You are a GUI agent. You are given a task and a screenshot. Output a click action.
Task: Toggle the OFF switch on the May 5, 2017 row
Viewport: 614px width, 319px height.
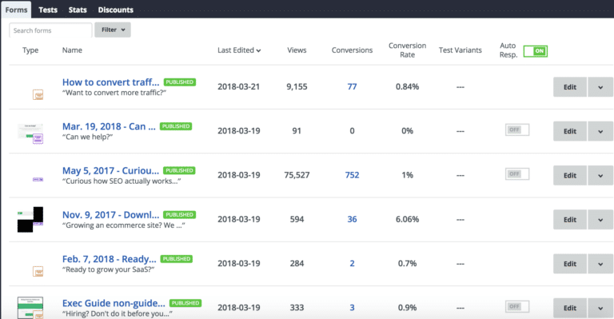tap(517, 173)
